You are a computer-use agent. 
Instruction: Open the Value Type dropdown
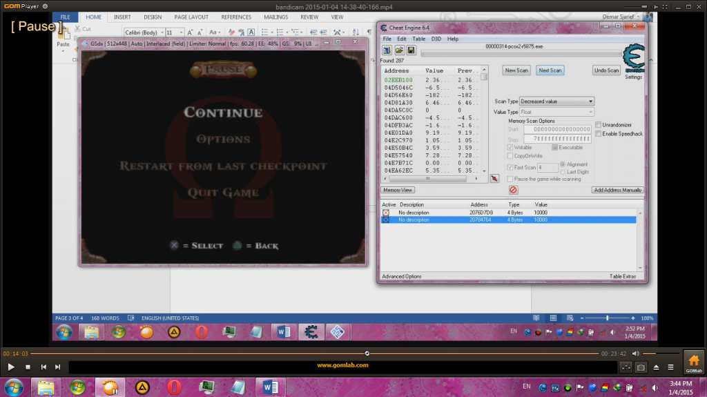pyautogui.click(x=556, y=112)
